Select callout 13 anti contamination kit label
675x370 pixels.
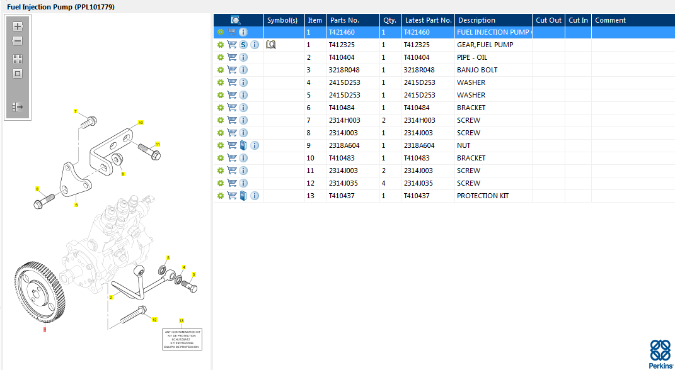pos(182,320)
